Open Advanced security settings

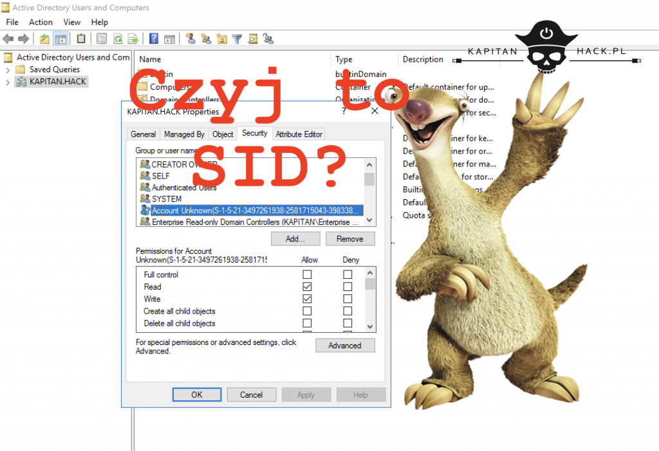click(345, 345)
